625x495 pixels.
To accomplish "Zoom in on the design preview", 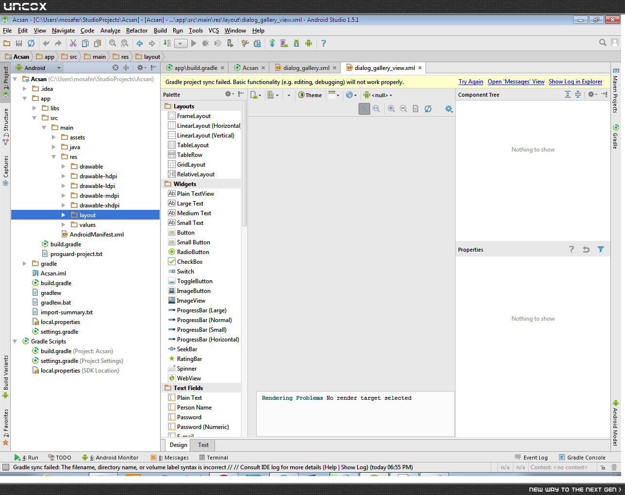I will coord(391,109).
